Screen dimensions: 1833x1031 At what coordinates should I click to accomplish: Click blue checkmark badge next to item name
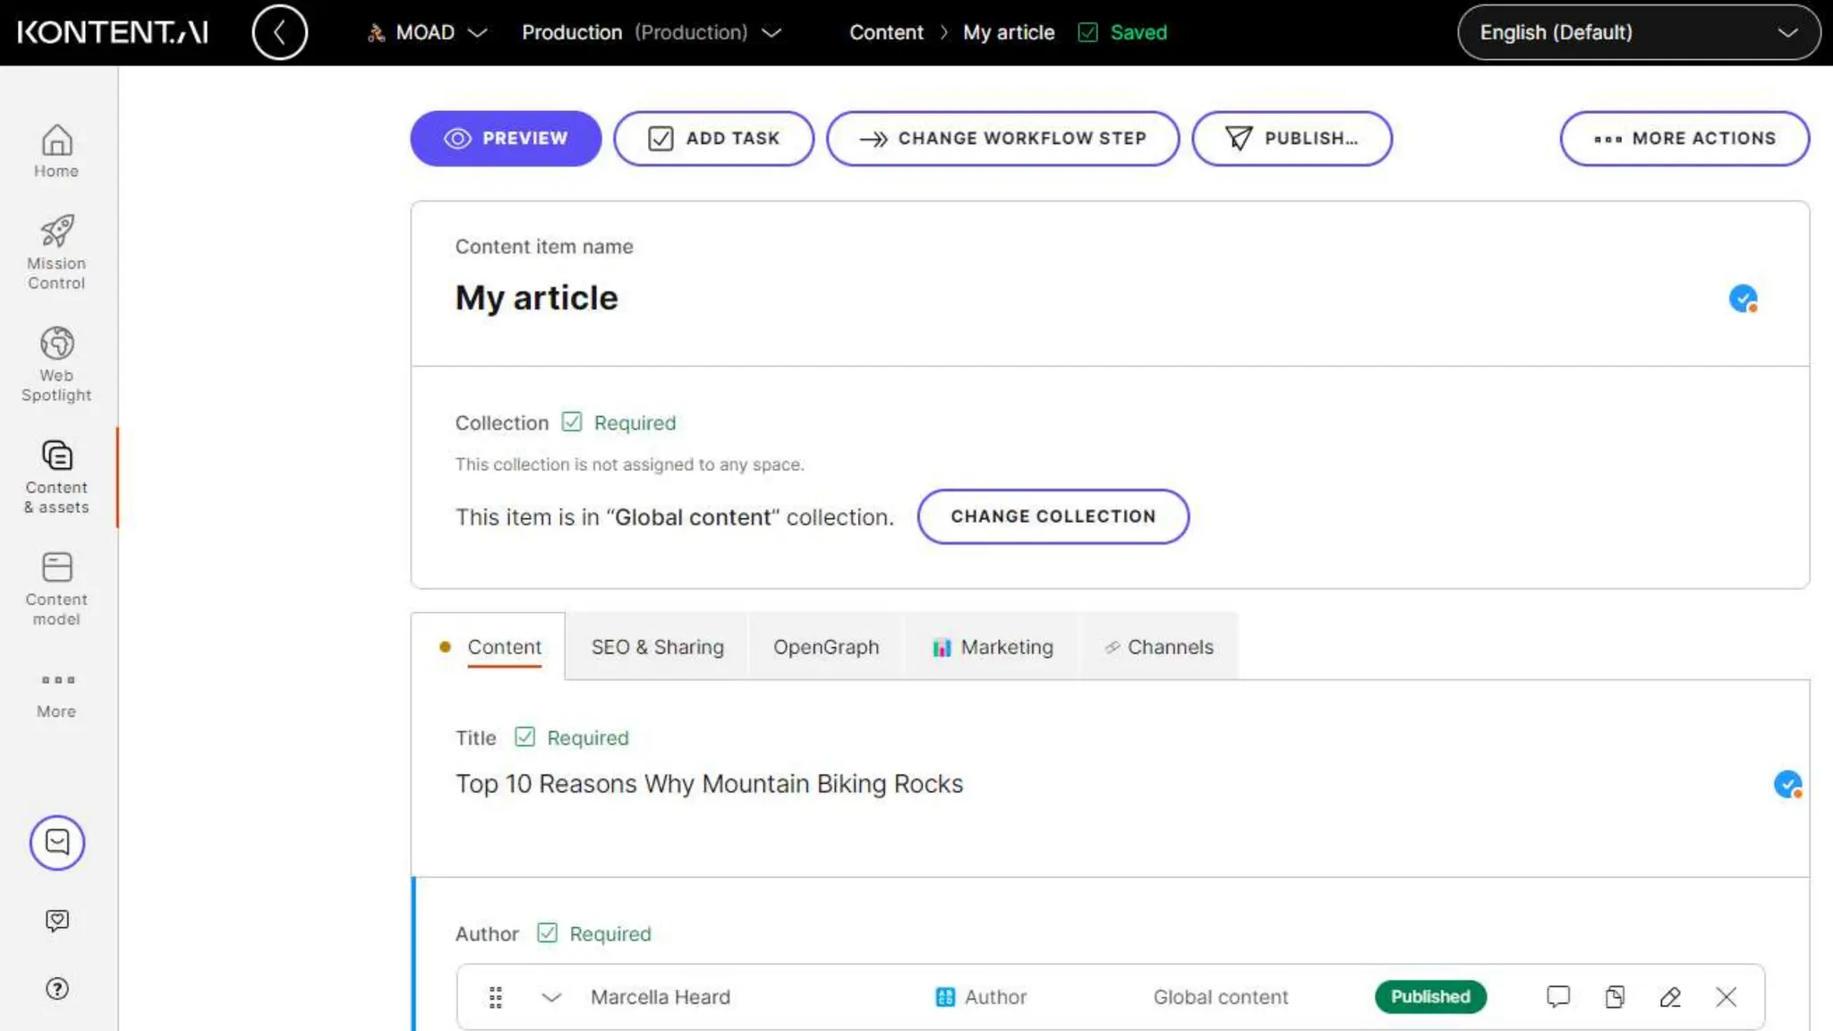(x=1743, y=298)
